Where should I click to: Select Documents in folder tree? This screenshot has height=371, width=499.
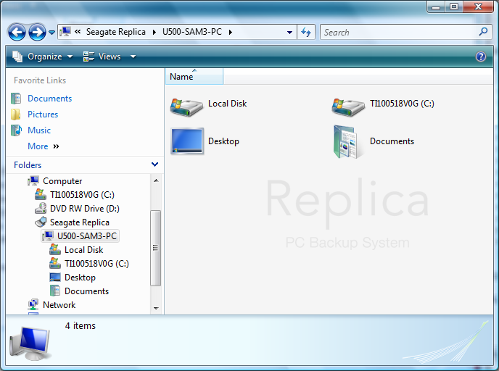pyautogui.click(x=86, y=291)
